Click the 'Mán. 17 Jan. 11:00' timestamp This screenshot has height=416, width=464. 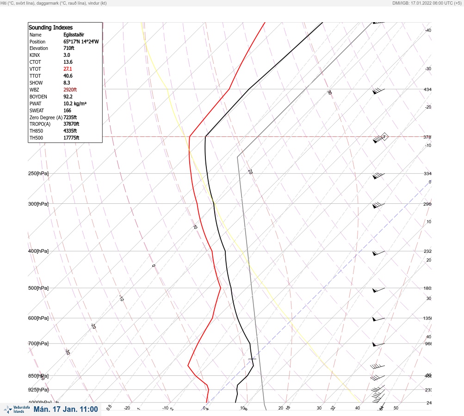pos(66,409)
